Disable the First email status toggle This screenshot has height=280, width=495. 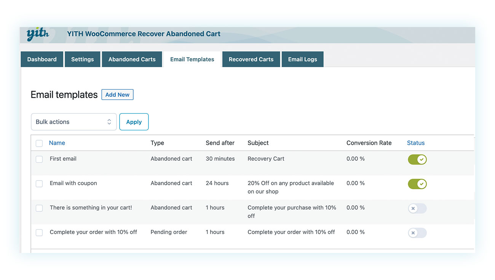click(x=417, y=160)
